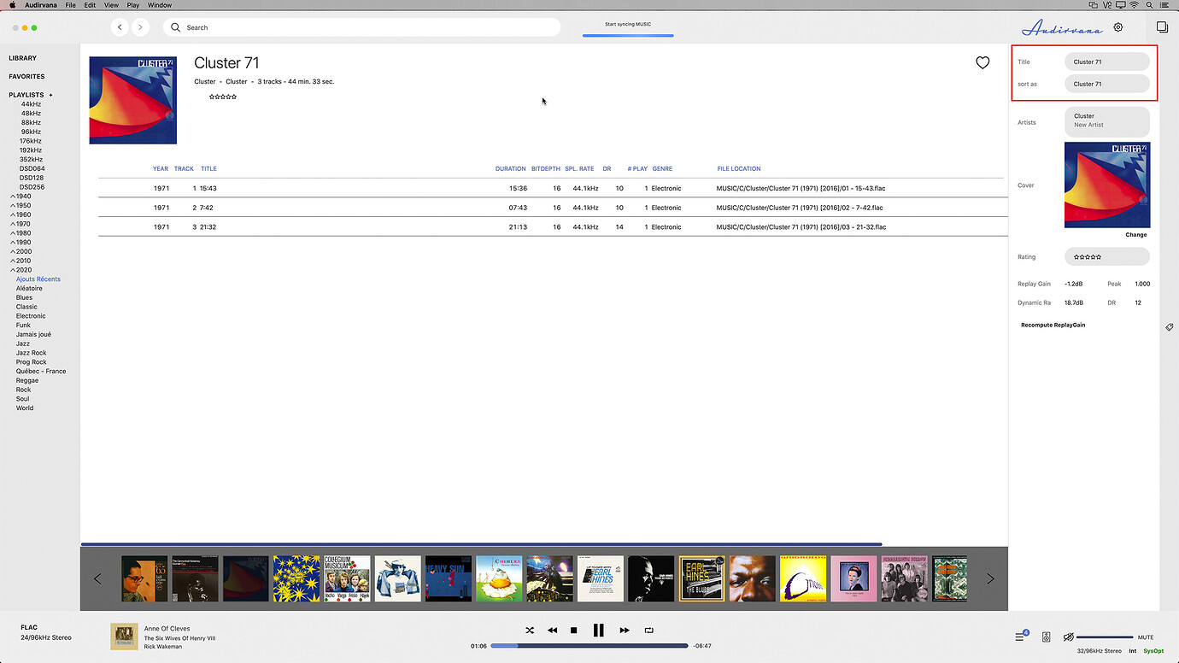Open the settings gear icon
This screenshot has height=663, width=1179.
1118,27
